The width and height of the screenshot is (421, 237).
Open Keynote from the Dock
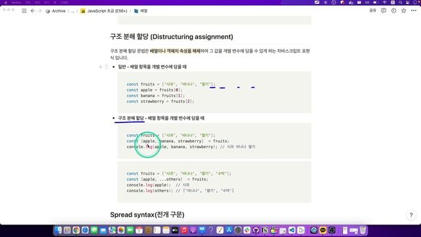tap(202, 230)
